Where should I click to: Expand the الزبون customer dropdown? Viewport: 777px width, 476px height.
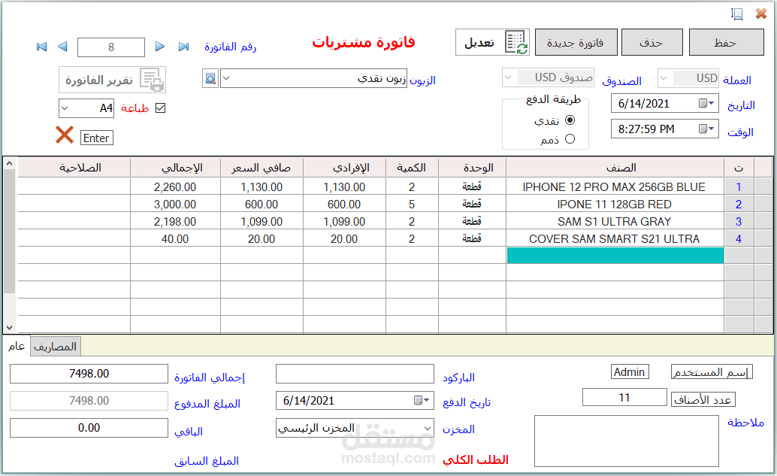[226, 78]
